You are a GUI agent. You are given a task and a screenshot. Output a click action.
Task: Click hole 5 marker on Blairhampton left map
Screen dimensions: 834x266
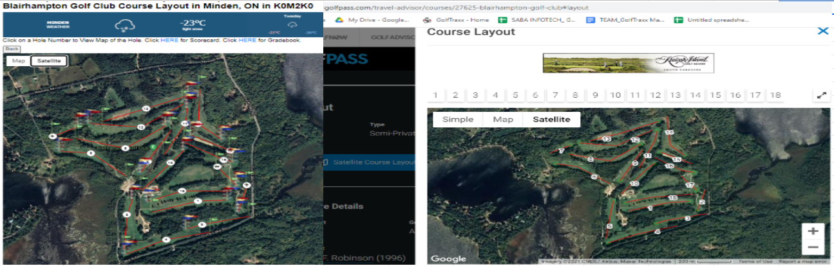(127, 214)
